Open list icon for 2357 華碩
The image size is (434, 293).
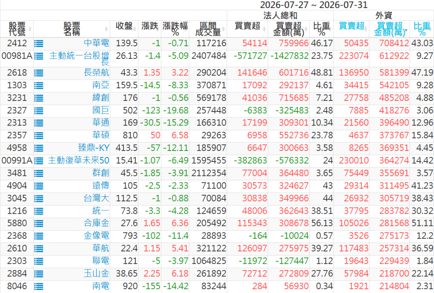[39, 136]
